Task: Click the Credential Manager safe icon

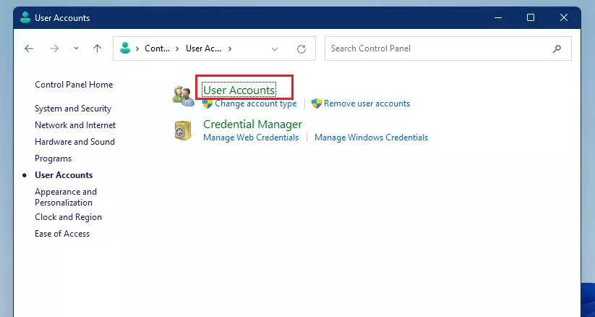Action: pyautogui.click(x=183, y=131)
